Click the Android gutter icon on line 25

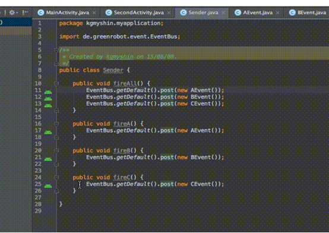coord(48,185)
